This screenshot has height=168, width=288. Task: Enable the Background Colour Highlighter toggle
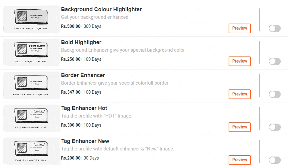pos(274,28)
